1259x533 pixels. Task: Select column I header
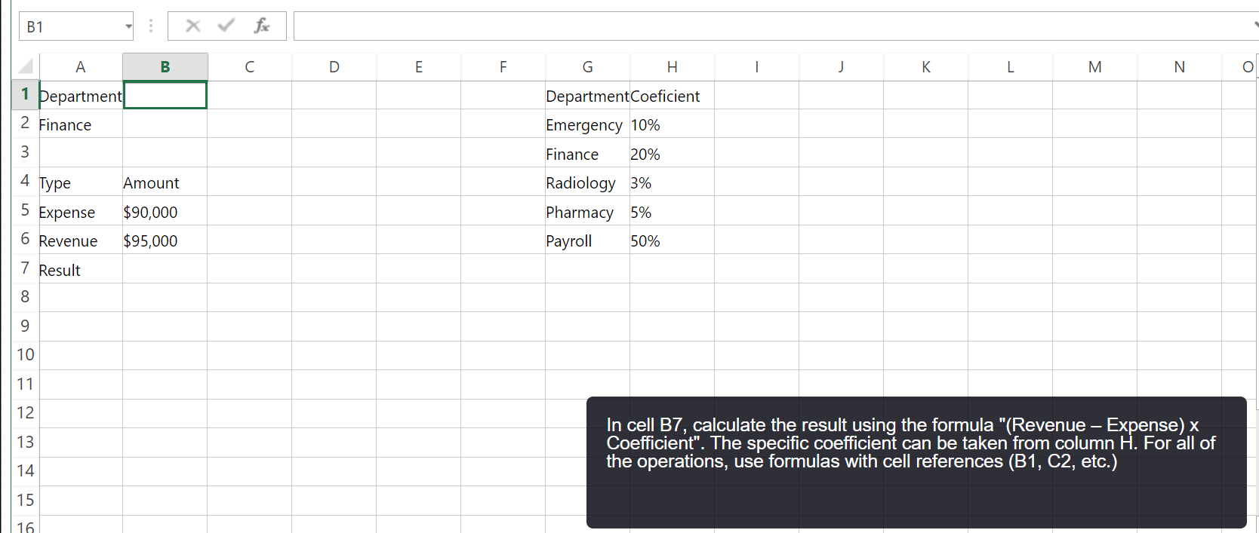(757, 66)
